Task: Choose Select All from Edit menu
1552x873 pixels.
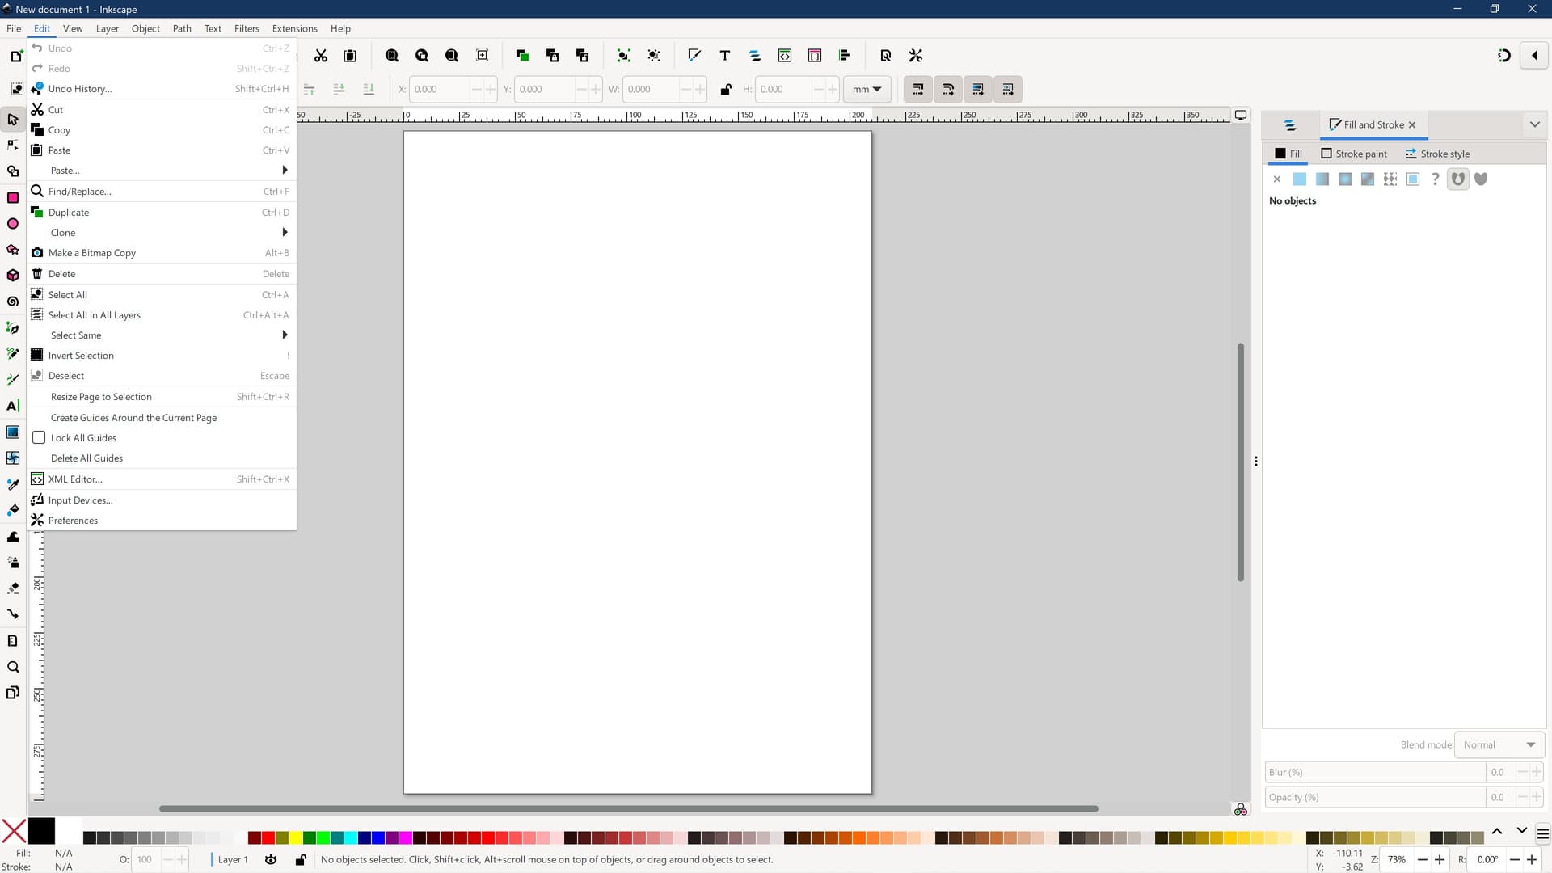Action: click(x=162, y=295)
